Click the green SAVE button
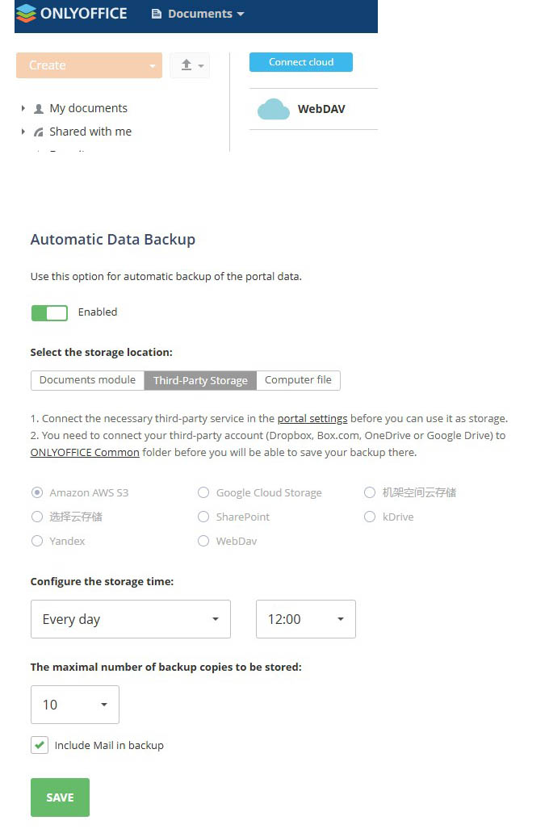 coord(60,797)
